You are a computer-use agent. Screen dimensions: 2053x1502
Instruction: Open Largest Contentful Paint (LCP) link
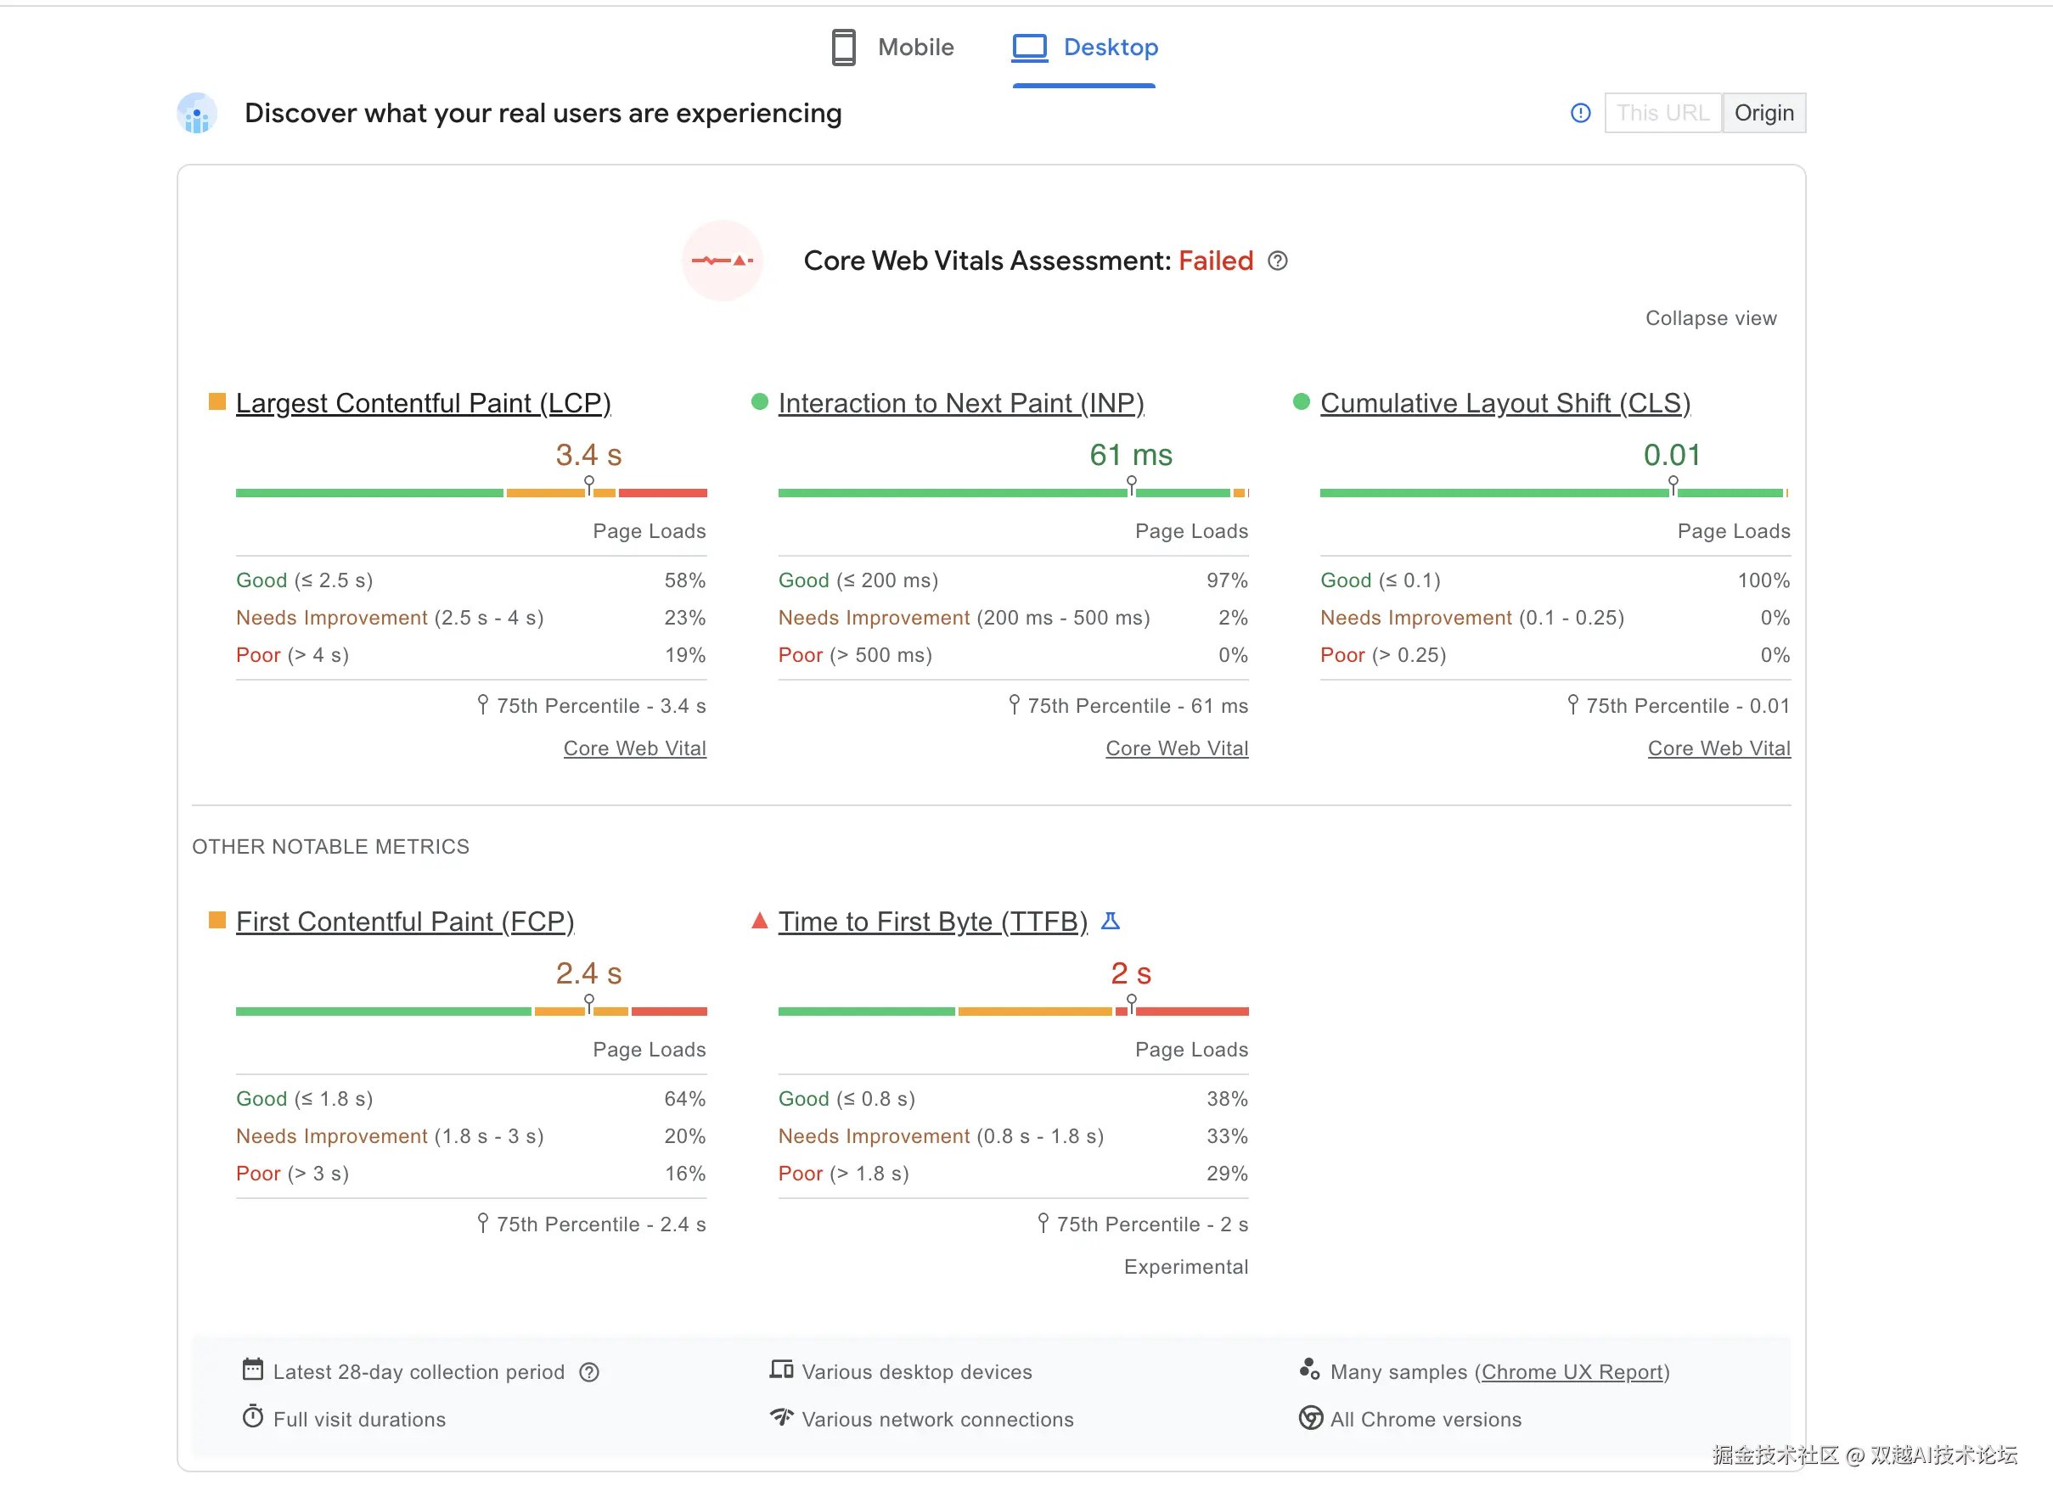click(423, 403)
